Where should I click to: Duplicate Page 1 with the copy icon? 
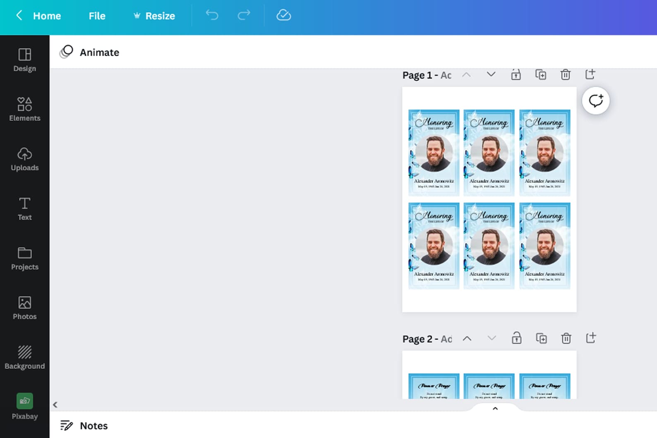(x=541, y=74)
